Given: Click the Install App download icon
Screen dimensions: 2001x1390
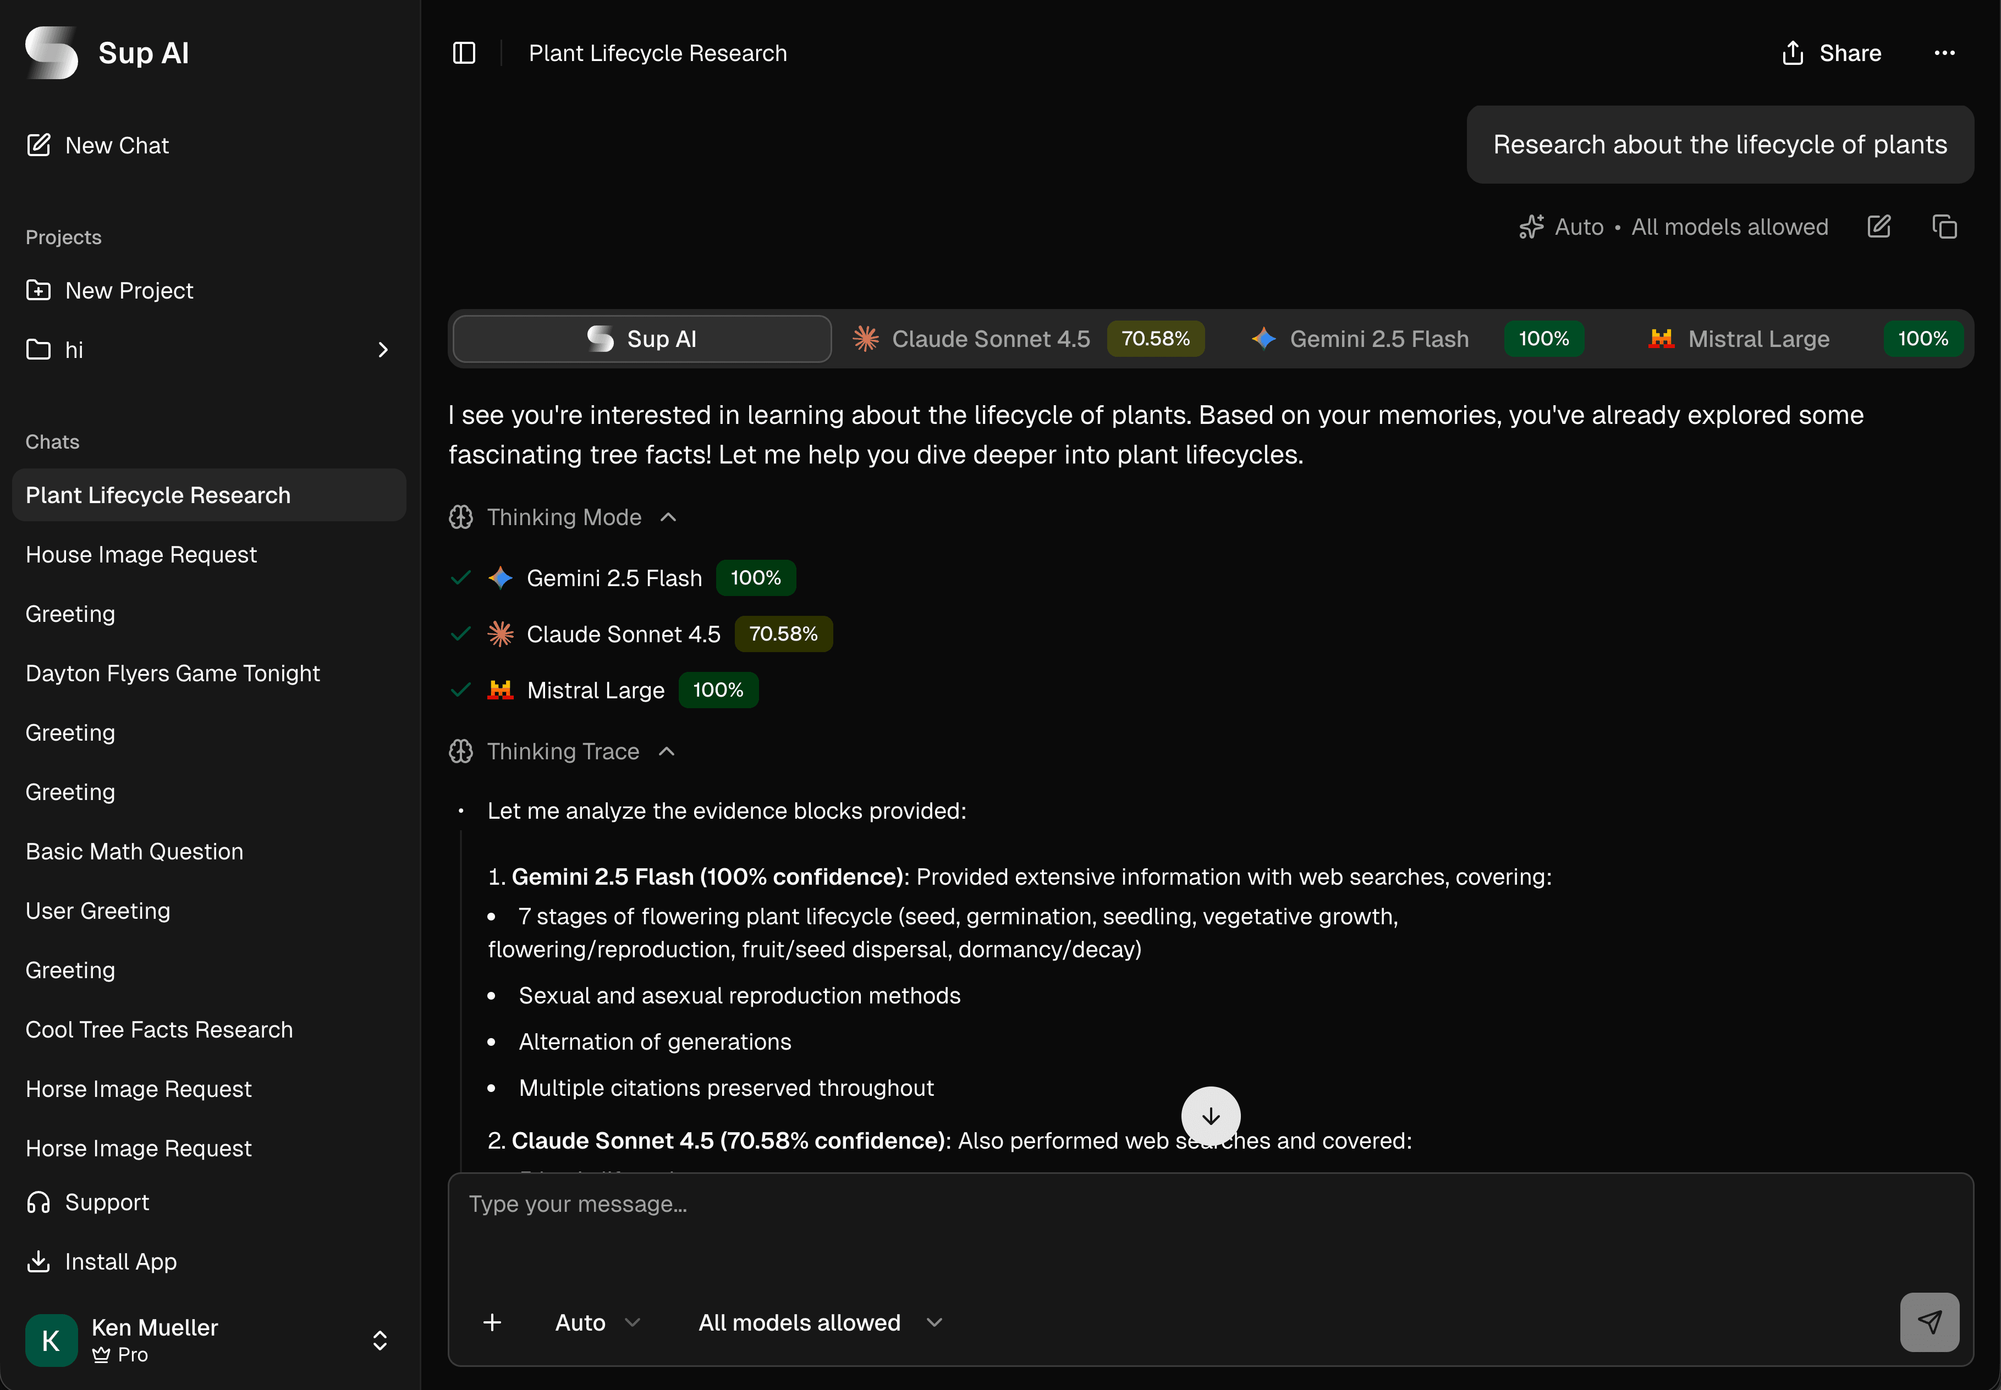Looking at the screenshot, I should (x=39, y=1261).
